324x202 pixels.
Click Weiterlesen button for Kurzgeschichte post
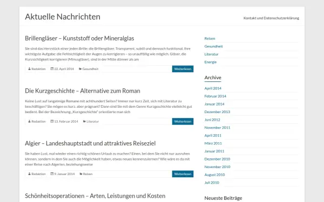183,121
